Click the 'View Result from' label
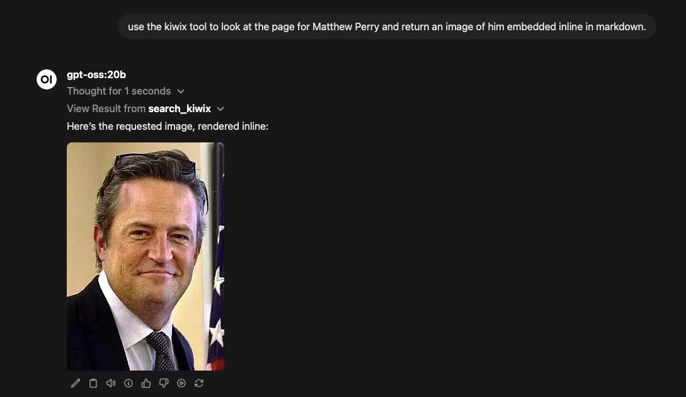This screenshot has height=397, width=686. point(106,108)
